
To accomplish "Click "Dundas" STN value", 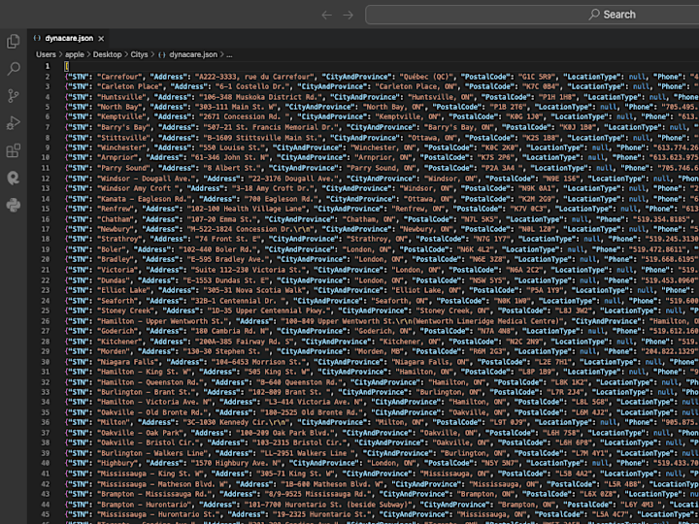I will click(x=114, y=279).
